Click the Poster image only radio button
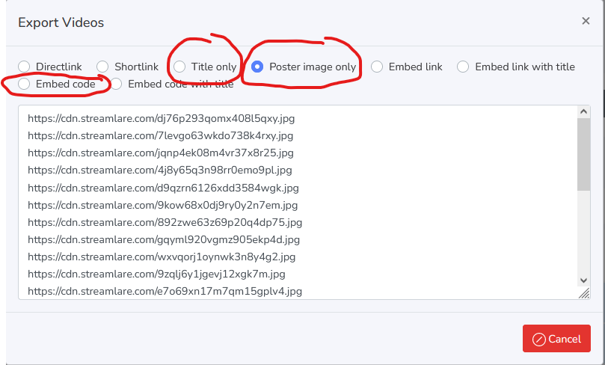605x365 pixels. click(257, 67)
